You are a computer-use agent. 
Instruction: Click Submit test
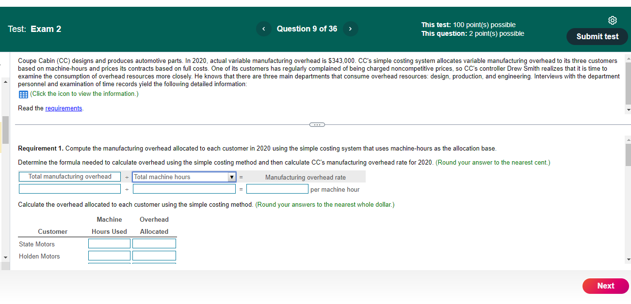pos(597,36)
